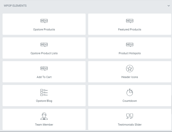Select the Team Member person icon
This screenshot has height=132, width=172.
[x=44, y=116]
